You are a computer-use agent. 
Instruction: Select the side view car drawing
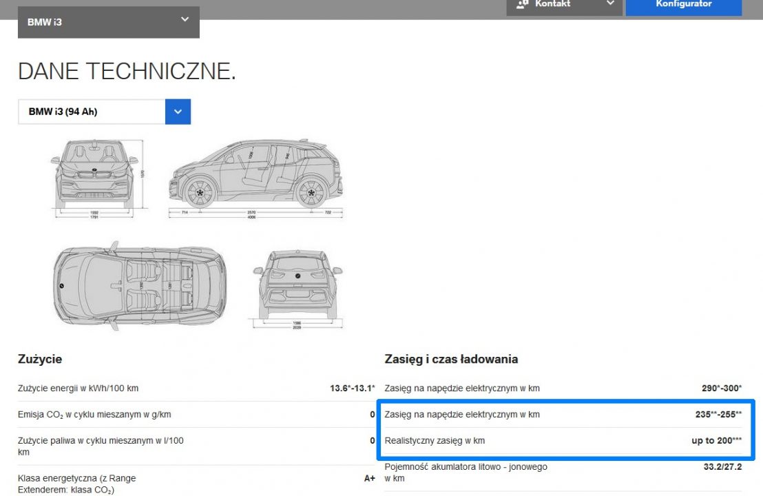256,178
